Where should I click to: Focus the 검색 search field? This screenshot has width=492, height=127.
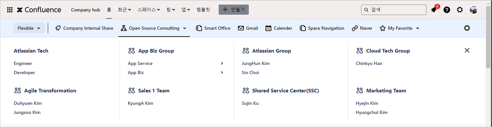(x=394, y=10)
